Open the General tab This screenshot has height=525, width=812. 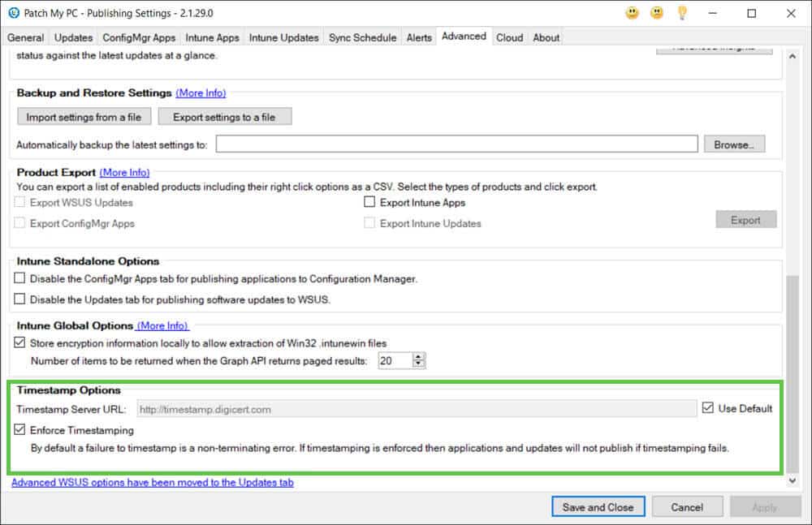click(x=25, y=38)
